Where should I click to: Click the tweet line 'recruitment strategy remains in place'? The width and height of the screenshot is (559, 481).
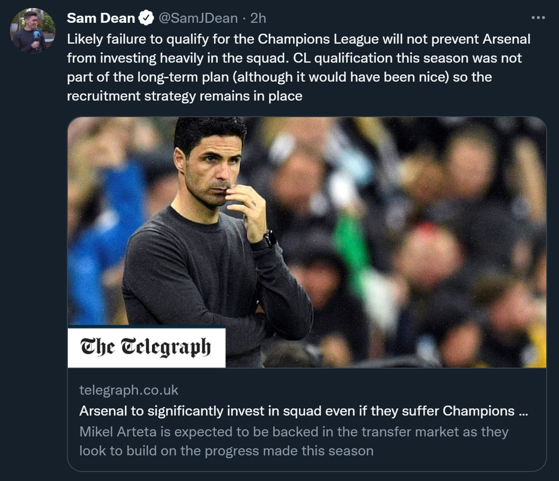click(x=185, y=96)
